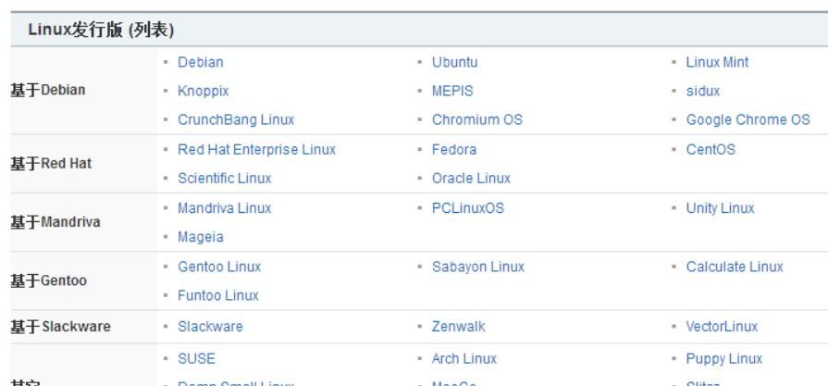Open the Gentoo Linux link
Image resolution: width=828 pixels, height=386 pixels.
point(218,267)
